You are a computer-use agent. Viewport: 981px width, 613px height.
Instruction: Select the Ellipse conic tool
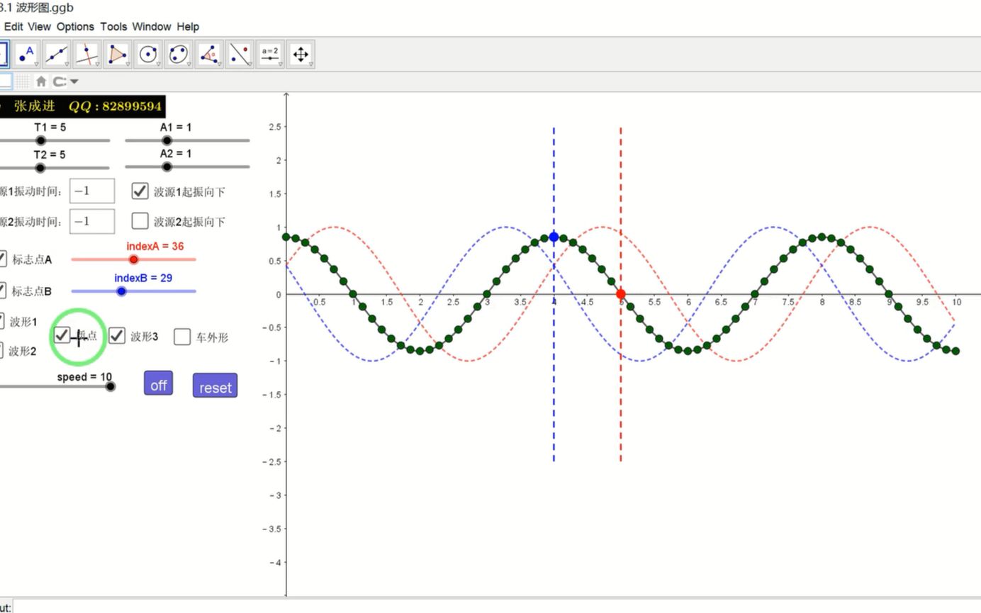click(179, 54)
